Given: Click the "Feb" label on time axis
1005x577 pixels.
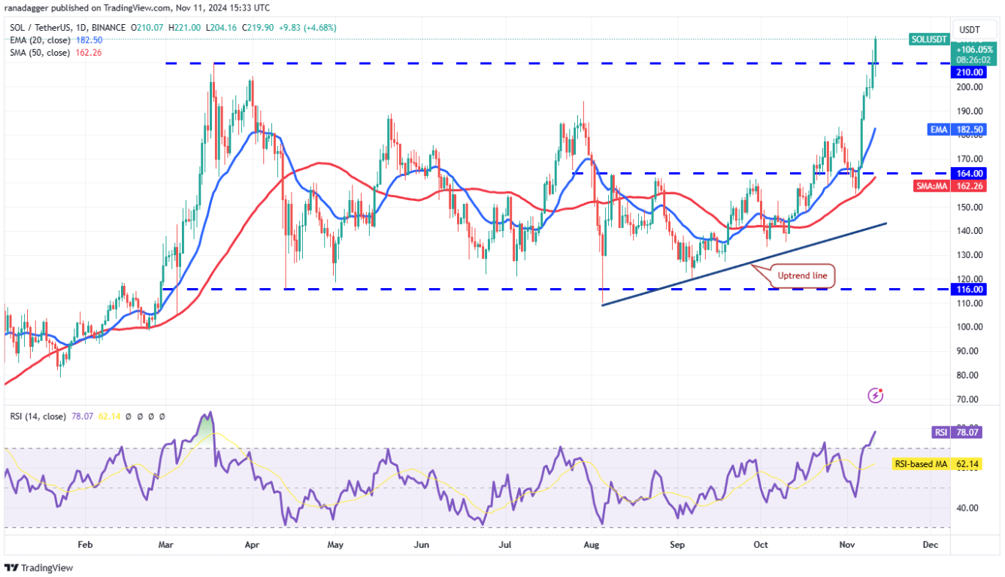Looking at the screenshot, I should (84, 544).
